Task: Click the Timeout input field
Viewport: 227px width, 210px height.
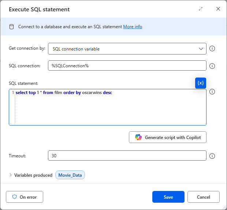Action: click(127, 155)
